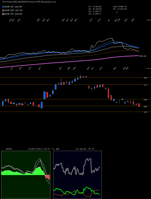The height and width of the screenshot is (199, 151).
Task: Click the 131.54 EMA end label
Action: click(x=143, y=56)
